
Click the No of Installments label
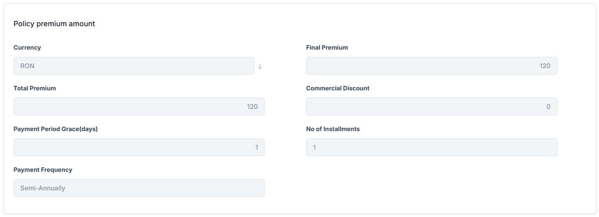pyautogui.click(x=333, y=129)
